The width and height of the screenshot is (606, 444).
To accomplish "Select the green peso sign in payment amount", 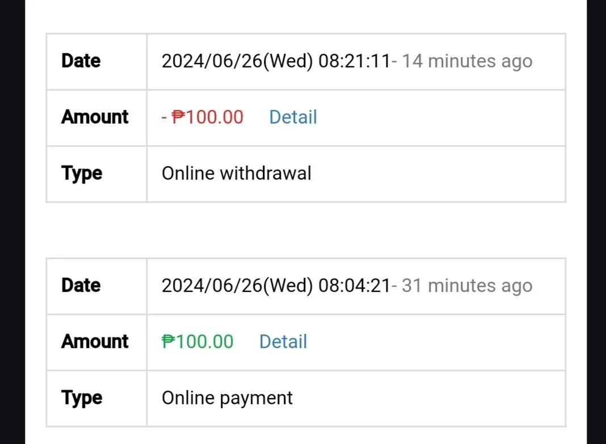I will [x=169, y=342].
